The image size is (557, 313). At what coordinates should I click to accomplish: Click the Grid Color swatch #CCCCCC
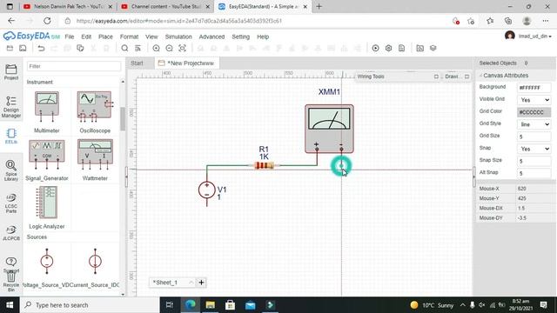(534, 112)
